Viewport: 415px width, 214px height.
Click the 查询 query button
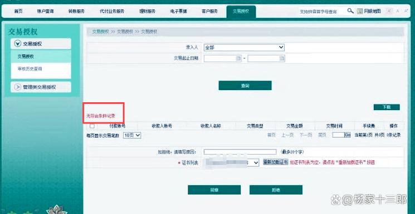pyautogui.click(x=245, y=86)
